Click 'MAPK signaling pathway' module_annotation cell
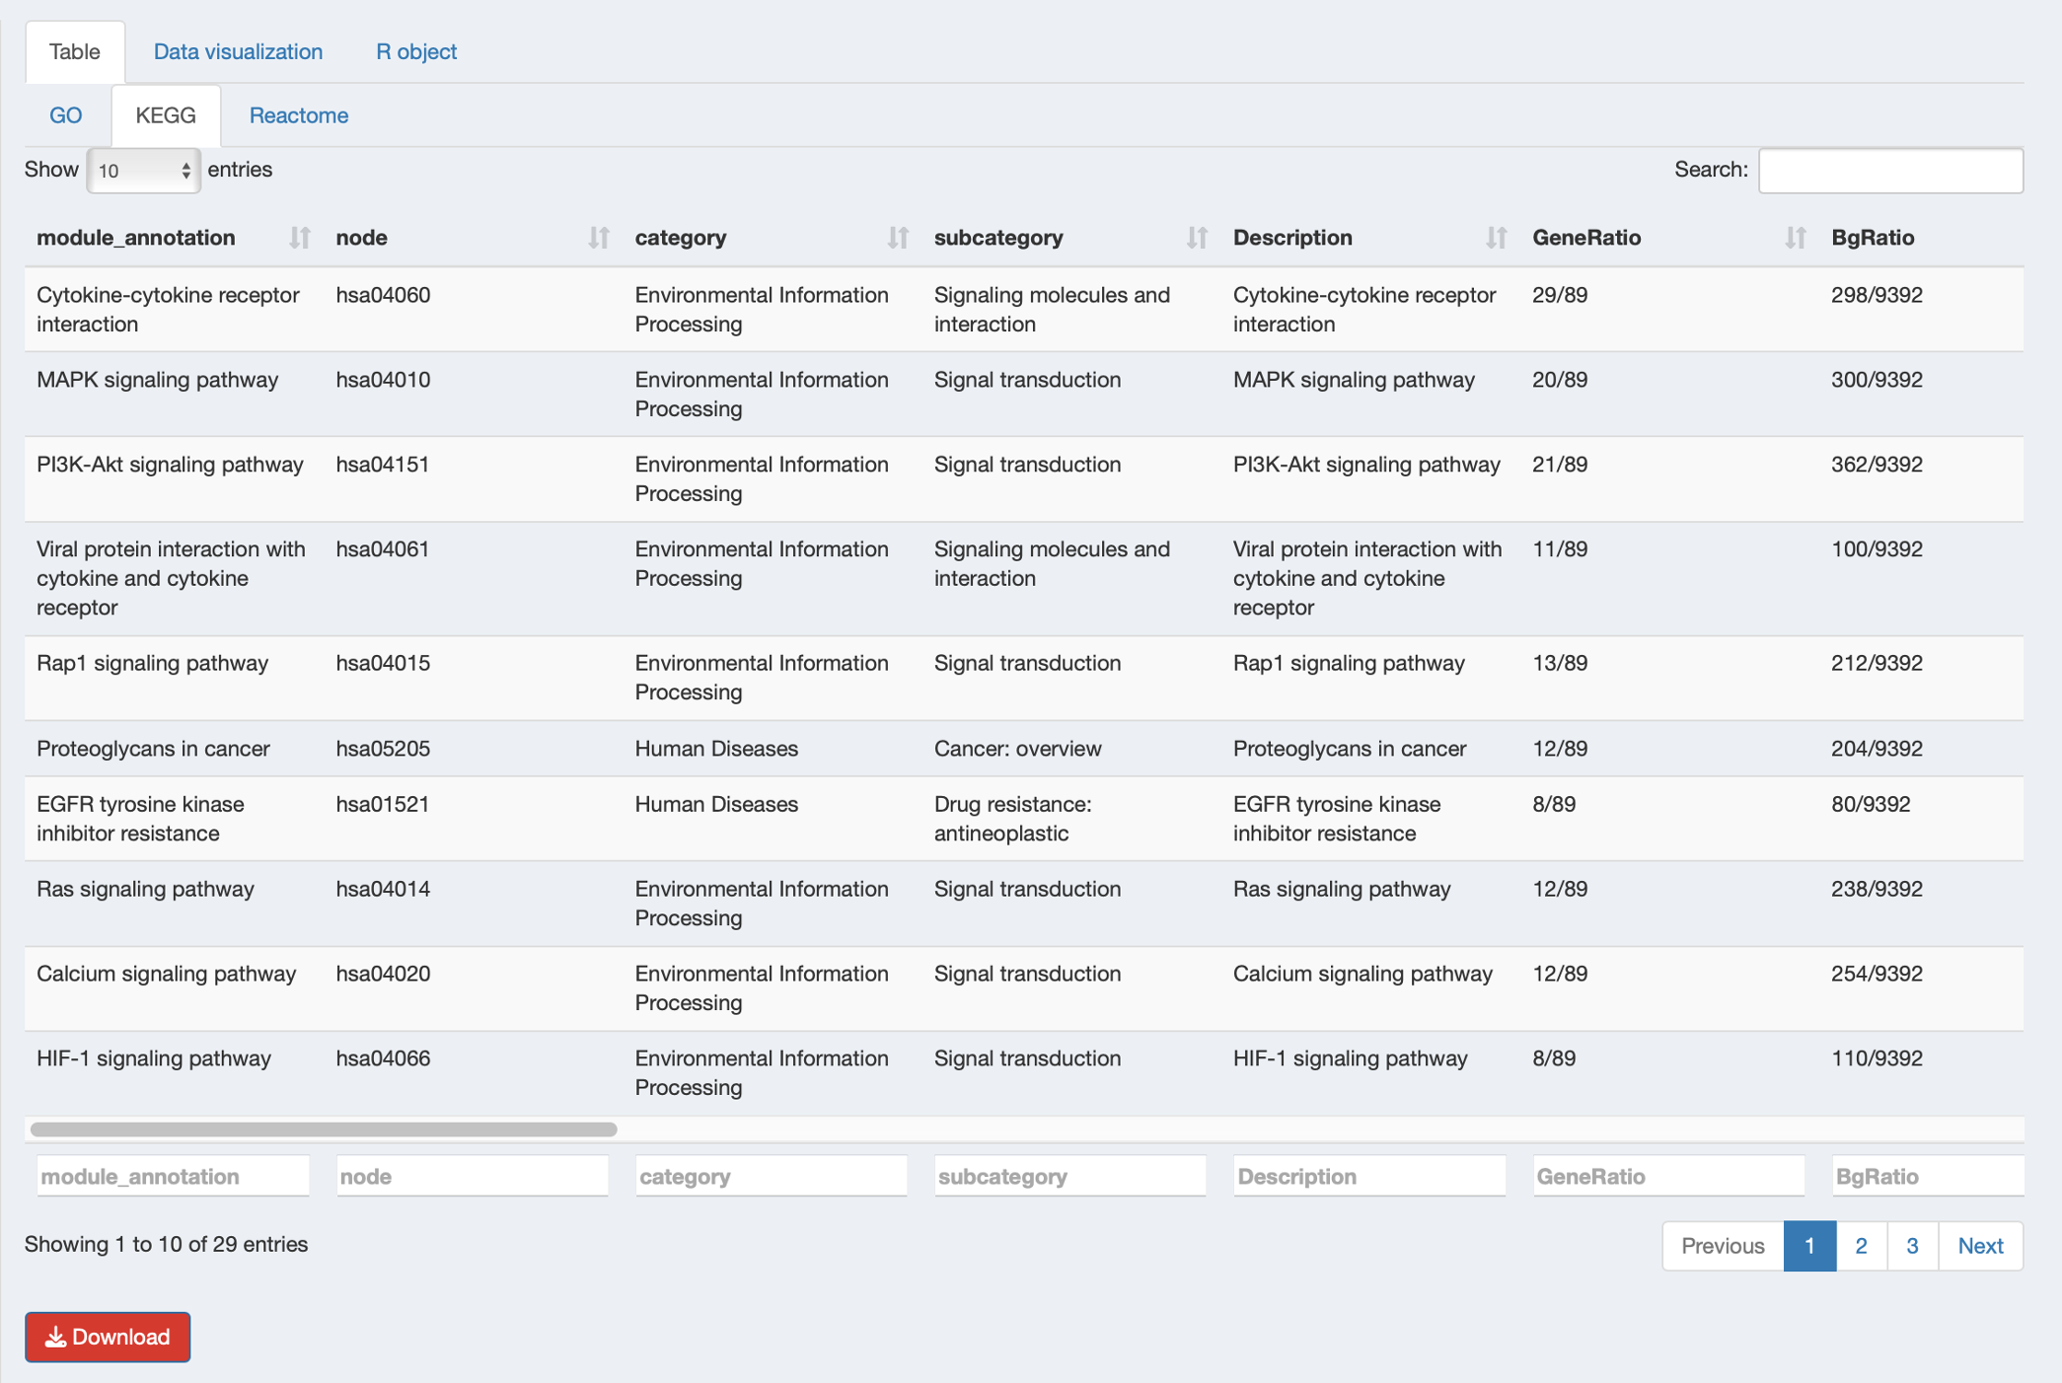 click(x=157, y=380)
